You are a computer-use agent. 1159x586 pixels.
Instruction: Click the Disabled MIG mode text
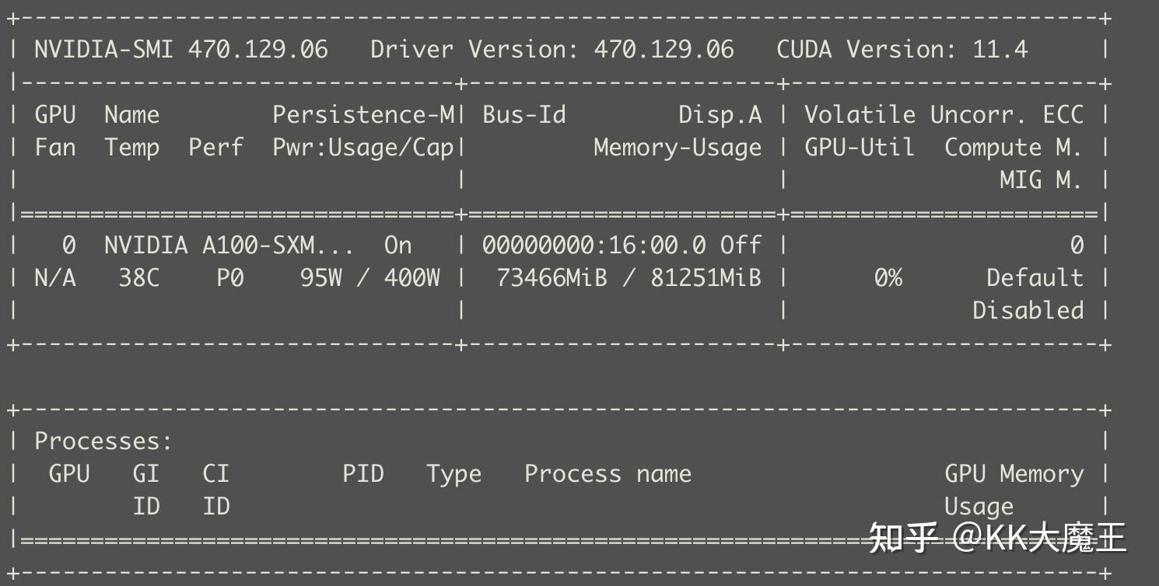pyautogui.click(x=1028, y=311)
